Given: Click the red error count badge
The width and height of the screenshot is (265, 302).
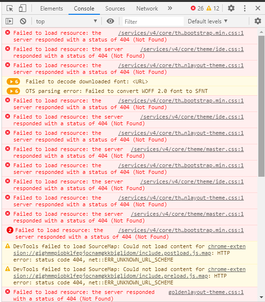Looking at the screenshot, I should [x=197, y=8].
